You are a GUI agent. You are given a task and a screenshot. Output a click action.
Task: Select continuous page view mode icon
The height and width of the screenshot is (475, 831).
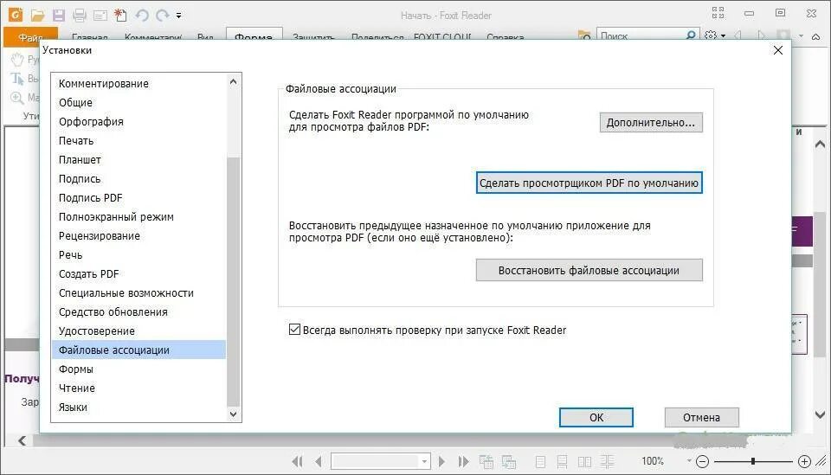coord(563,462)
